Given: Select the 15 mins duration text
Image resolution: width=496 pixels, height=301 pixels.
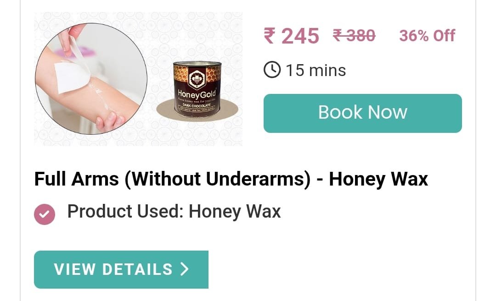Looking at the screenshot, I should pos(316,70).
